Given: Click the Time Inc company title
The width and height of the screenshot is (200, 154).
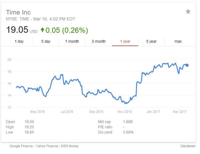Looking at the screenshot, I should tap(18, 12).
